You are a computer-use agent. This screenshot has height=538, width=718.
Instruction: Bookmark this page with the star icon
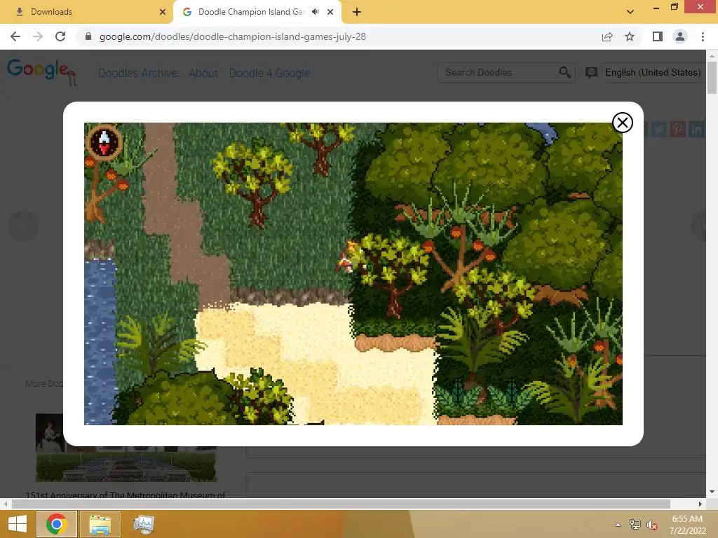[630, 36]
